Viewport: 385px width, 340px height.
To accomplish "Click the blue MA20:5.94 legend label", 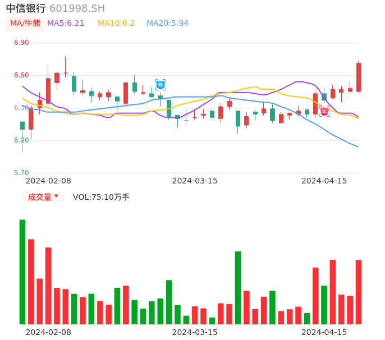I will (x=167, y=24).
